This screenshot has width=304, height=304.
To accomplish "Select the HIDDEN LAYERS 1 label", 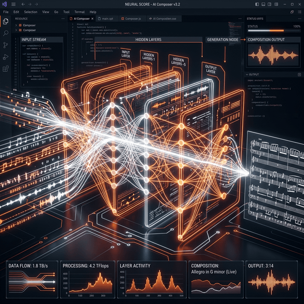I will tap(149, 57).
